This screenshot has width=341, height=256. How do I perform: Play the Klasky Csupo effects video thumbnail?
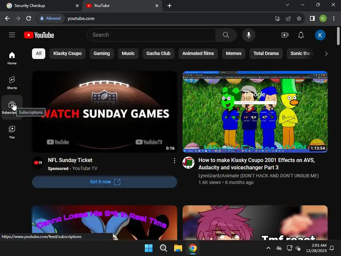click(255, 112)
